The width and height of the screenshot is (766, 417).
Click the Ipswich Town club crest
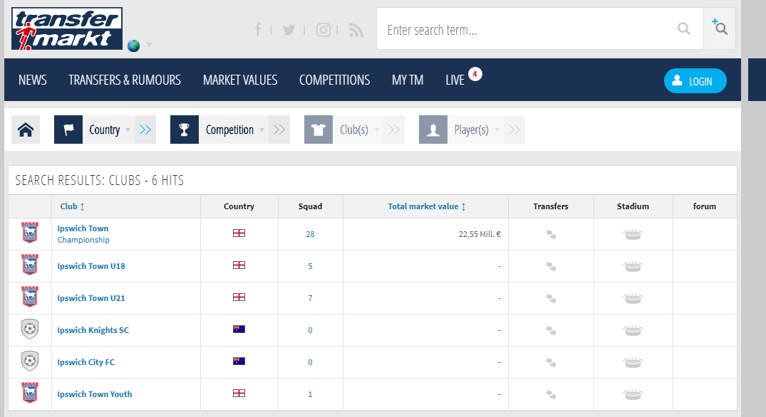point(30,233)
